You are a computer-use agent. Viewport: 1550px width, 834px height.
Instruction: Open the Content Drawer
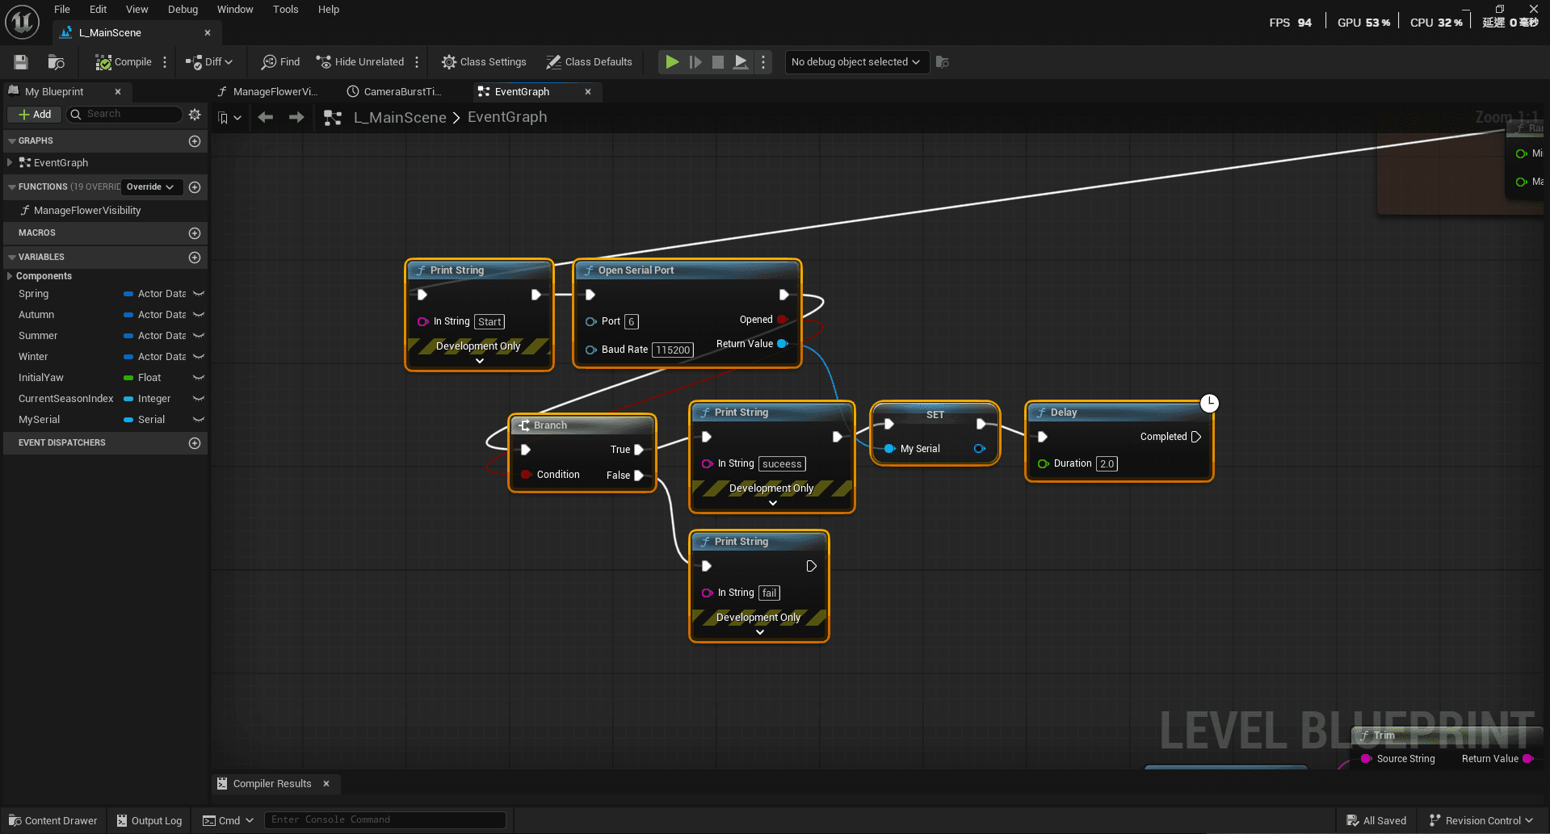(x=52, y=820)
